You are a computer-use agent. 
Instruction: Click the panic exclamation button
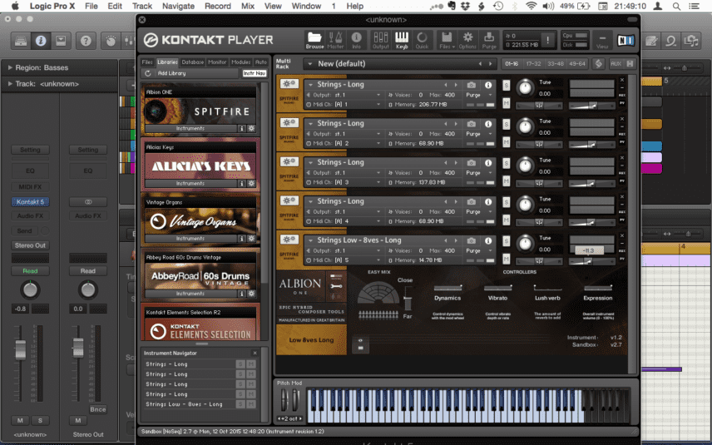click(x=547, y=40)
